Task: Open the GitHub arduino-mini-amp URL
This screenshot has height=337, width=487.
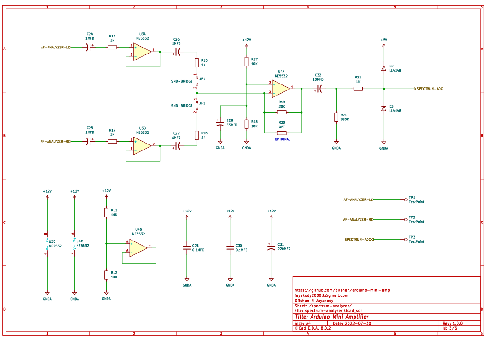Action: point(342,290)
